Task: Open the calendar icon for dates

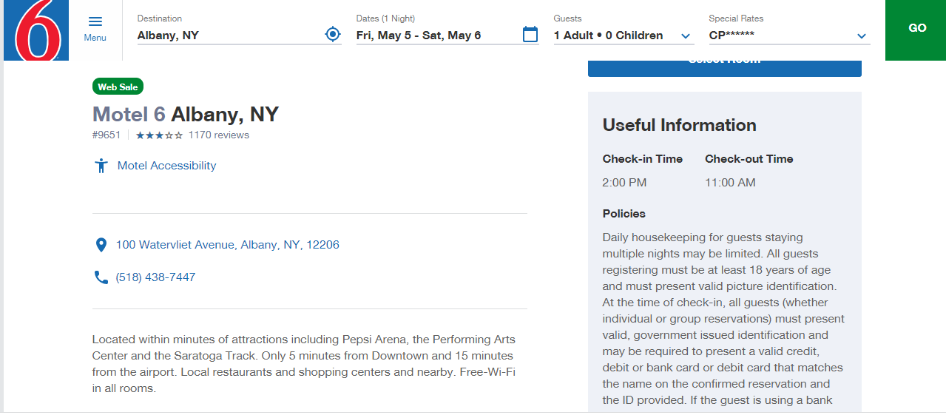Action: (530, 34)
